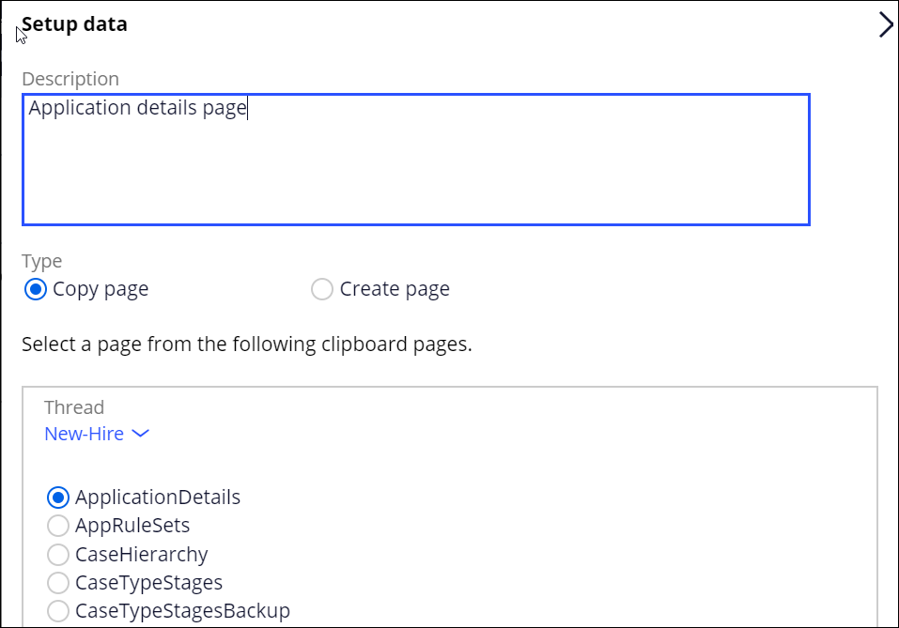899x628 pixels.
Task: Select the Copy page radio circle
Action: pos(36,289)
